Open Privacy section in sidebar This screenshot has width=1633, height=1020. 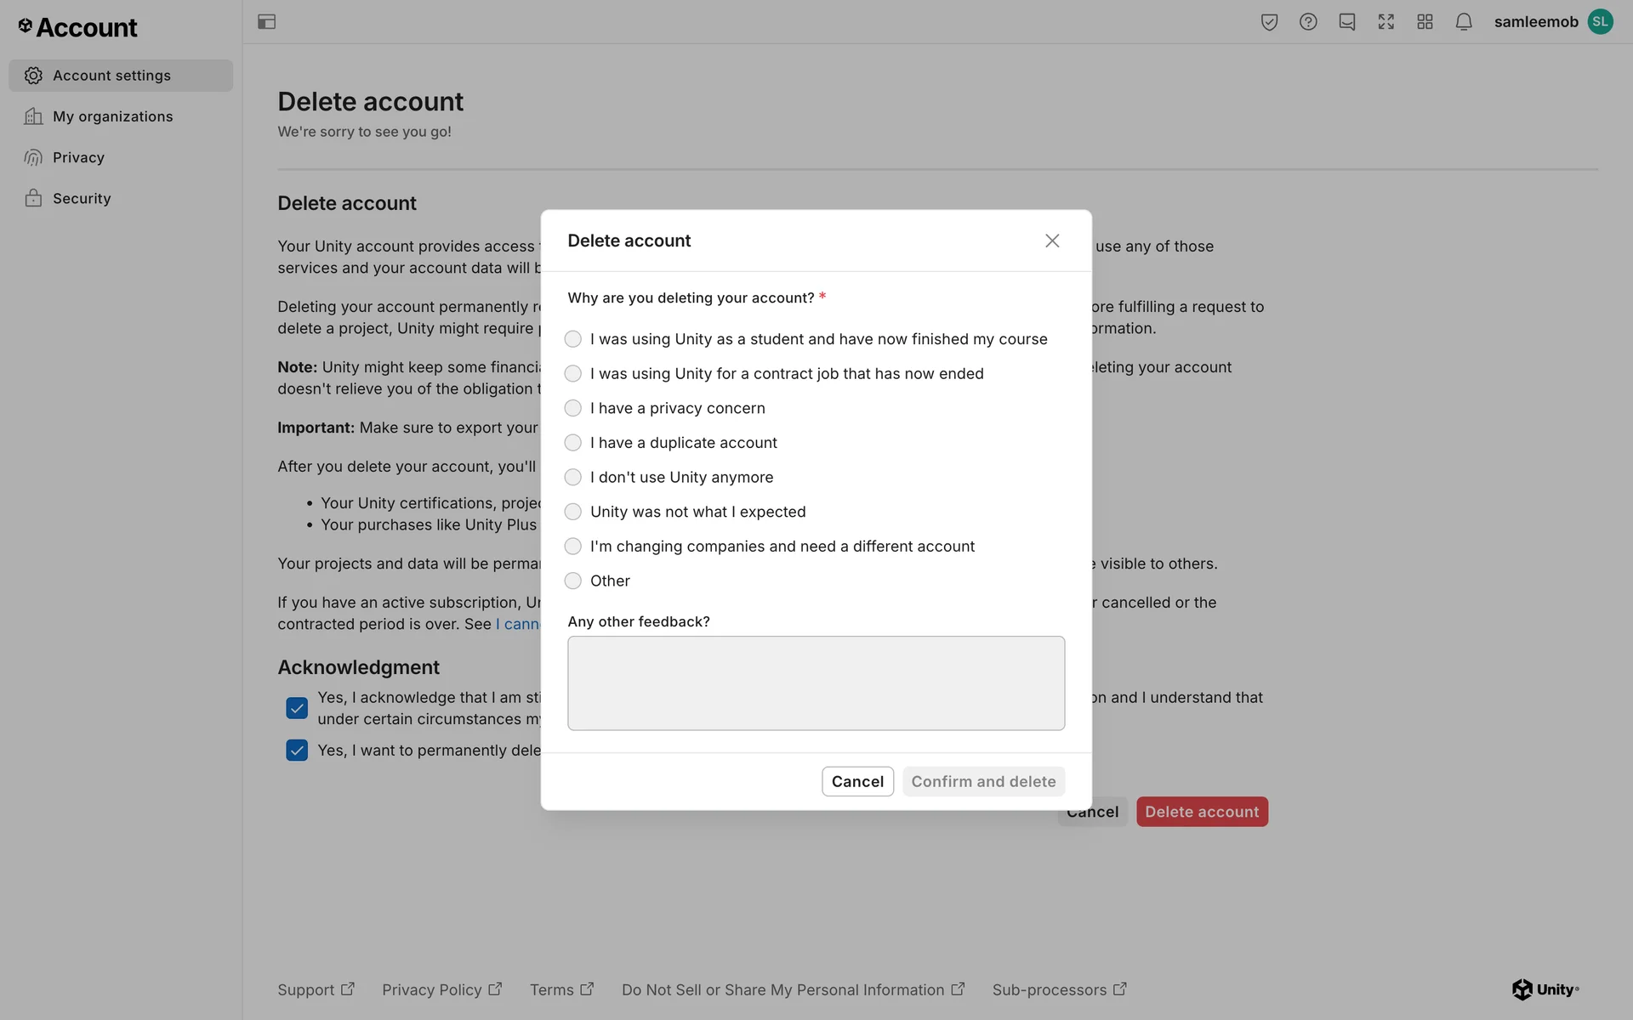pyautogui.click(x=78, y=157)
